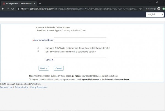The image size is (165, 111).
Task: Click the Next > button
Action: [44, 68]
